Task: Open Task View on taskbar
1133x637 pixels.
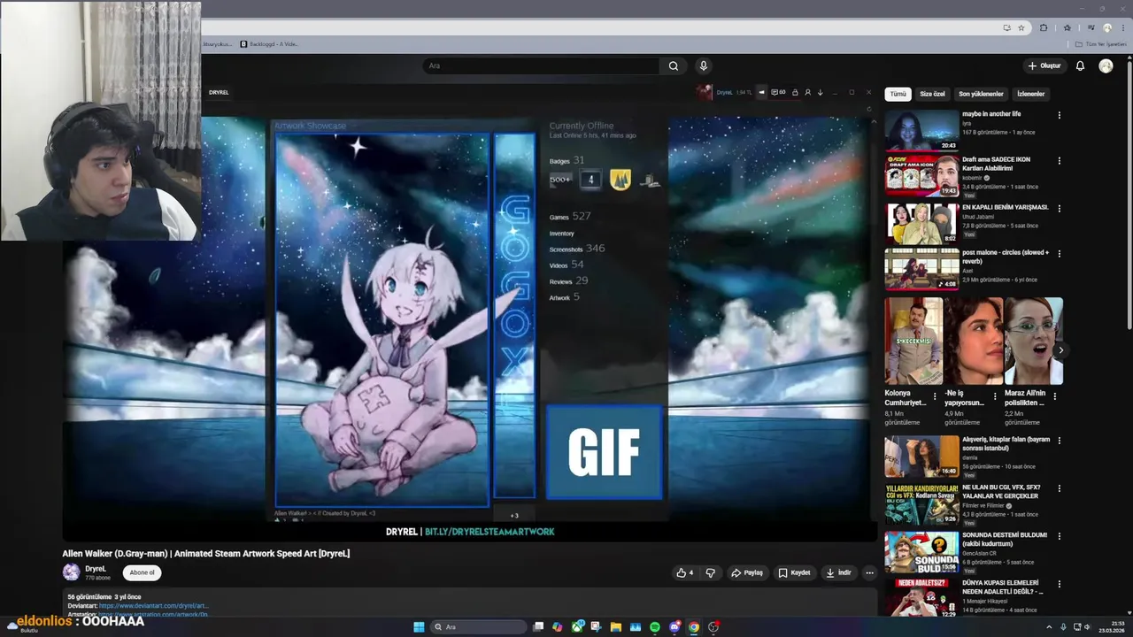Action: pos(538,626)
